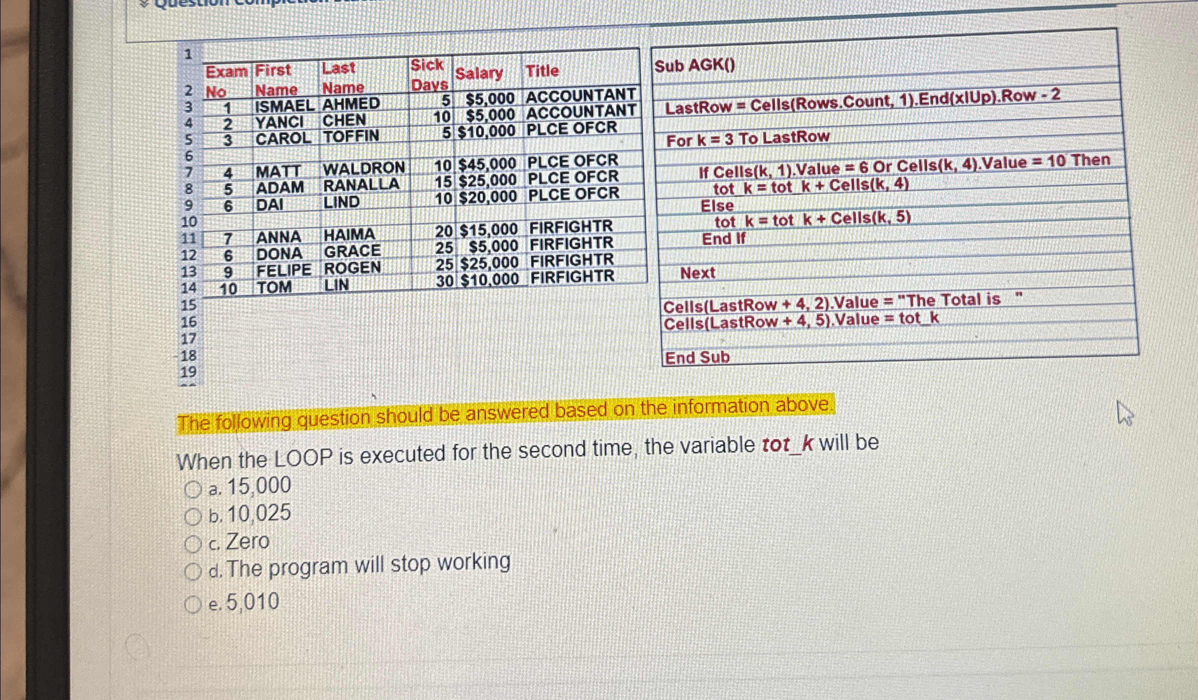The height and width of the screenshot is (700, 1198).
Task: Click the End Sub code line
Action: 697,357
